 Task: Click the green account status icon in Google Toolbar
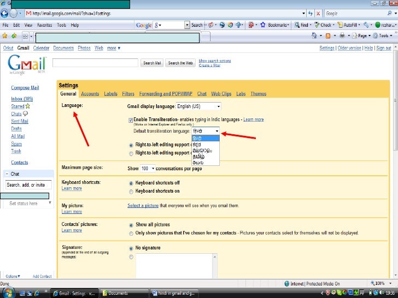click(x=377, y=25)
